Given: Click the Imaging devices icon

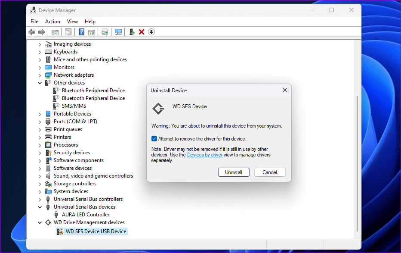Looking at the screenshot, I should coord(48,44).
